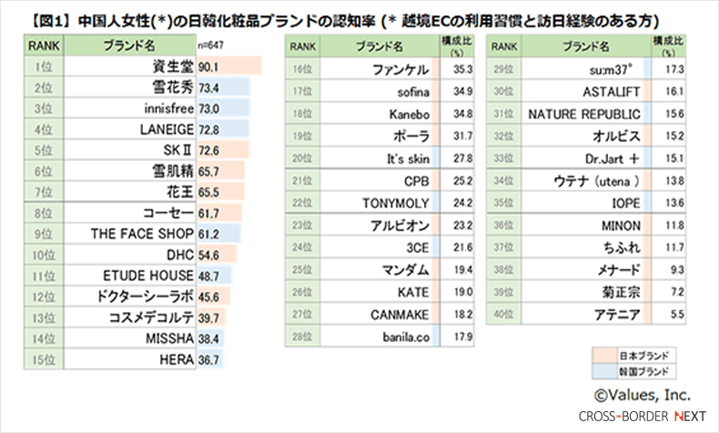The image size is (719, 433).
Task: Click the 17.3 value for su:m37°
Action: 674,70
